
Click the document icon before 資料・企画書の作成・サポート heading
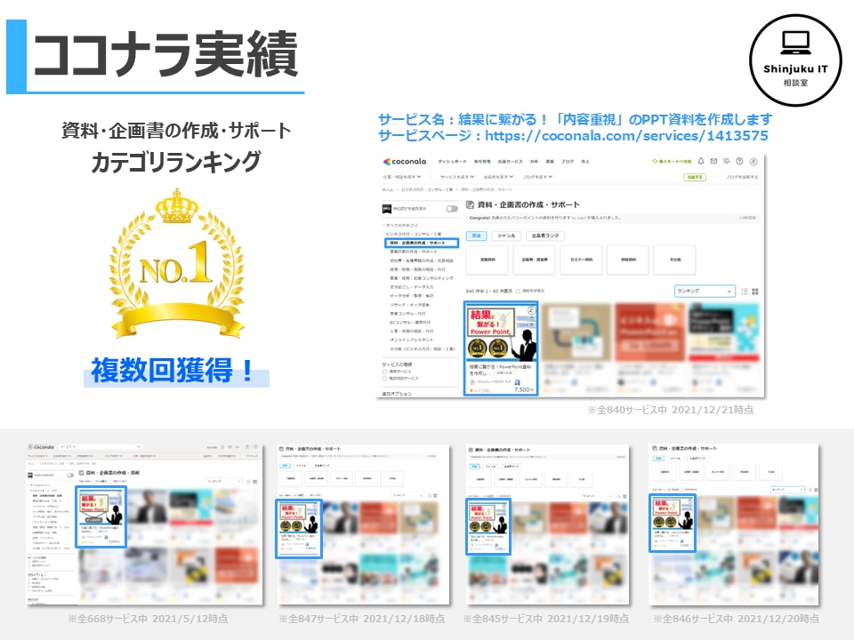click(x=470, y=204)
